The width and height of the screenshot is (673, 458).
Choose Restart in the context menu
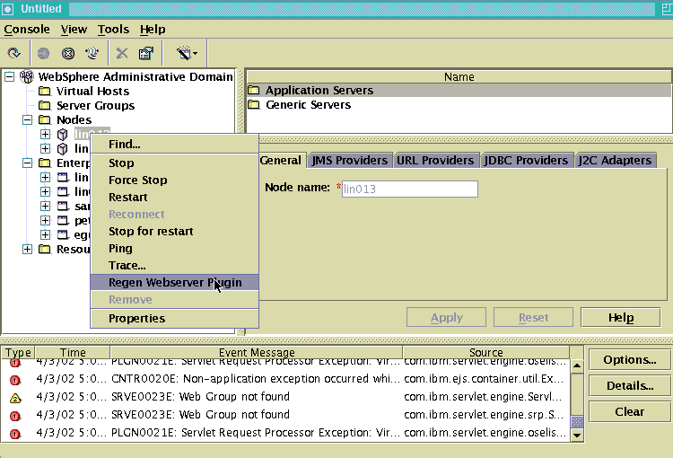(175, 198)
